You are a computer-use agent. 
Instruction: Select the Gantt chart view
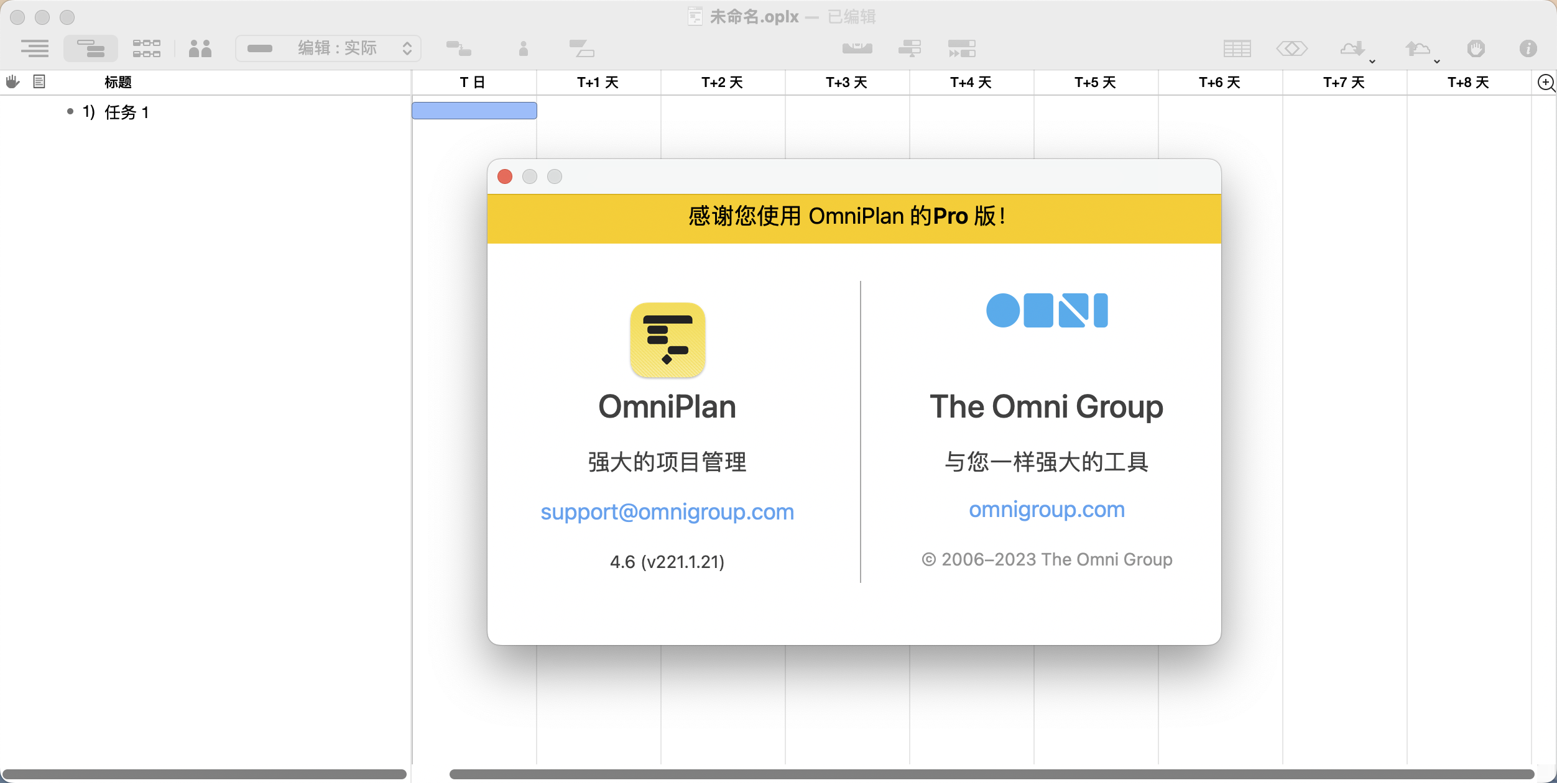pyautogui.click(x=91, y=48)
